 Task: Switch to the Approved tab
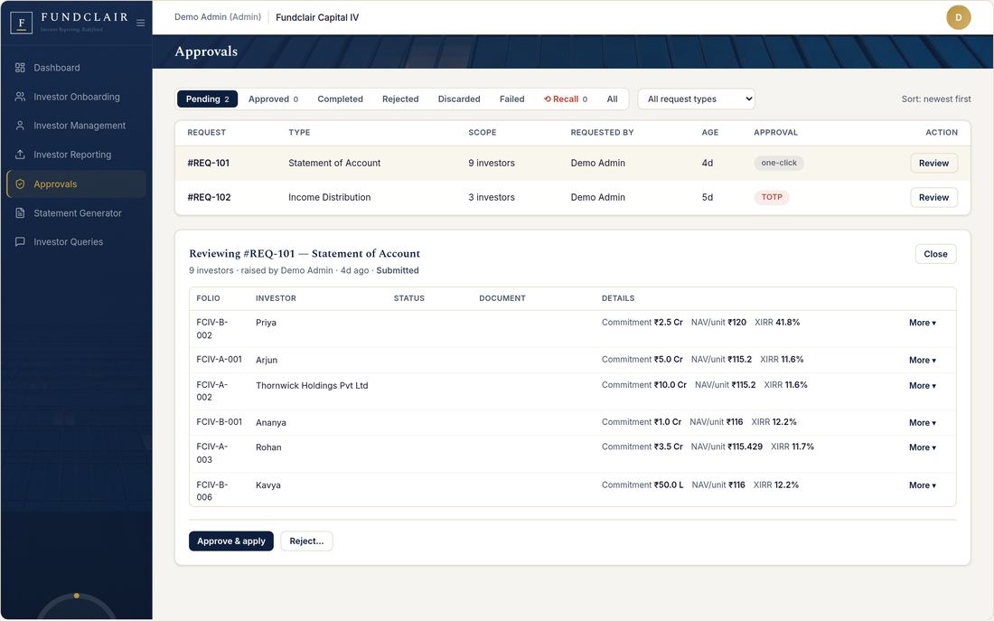273,99
